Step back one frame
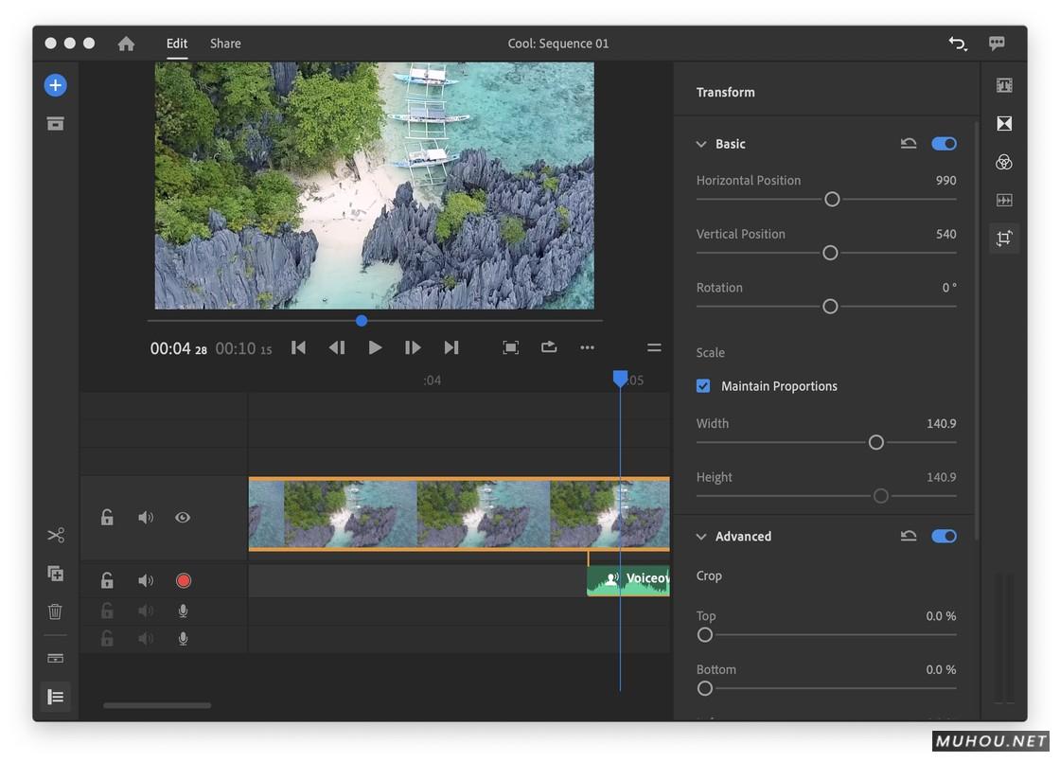 [337, 347]
